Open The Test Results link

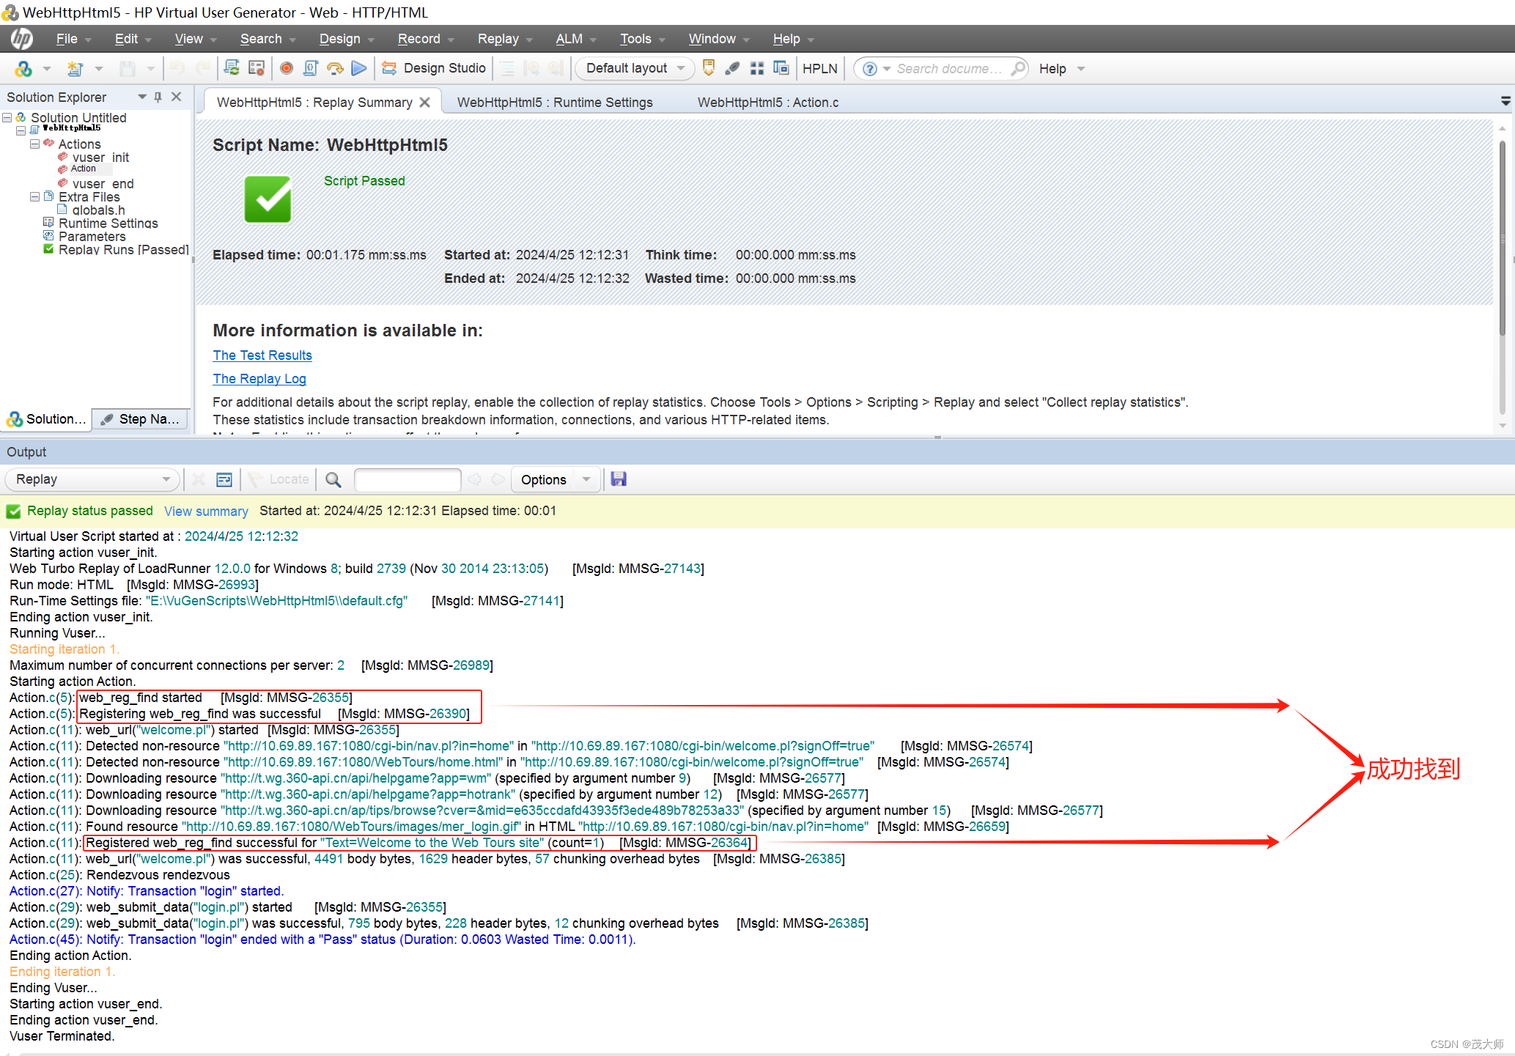click(262, 355)
